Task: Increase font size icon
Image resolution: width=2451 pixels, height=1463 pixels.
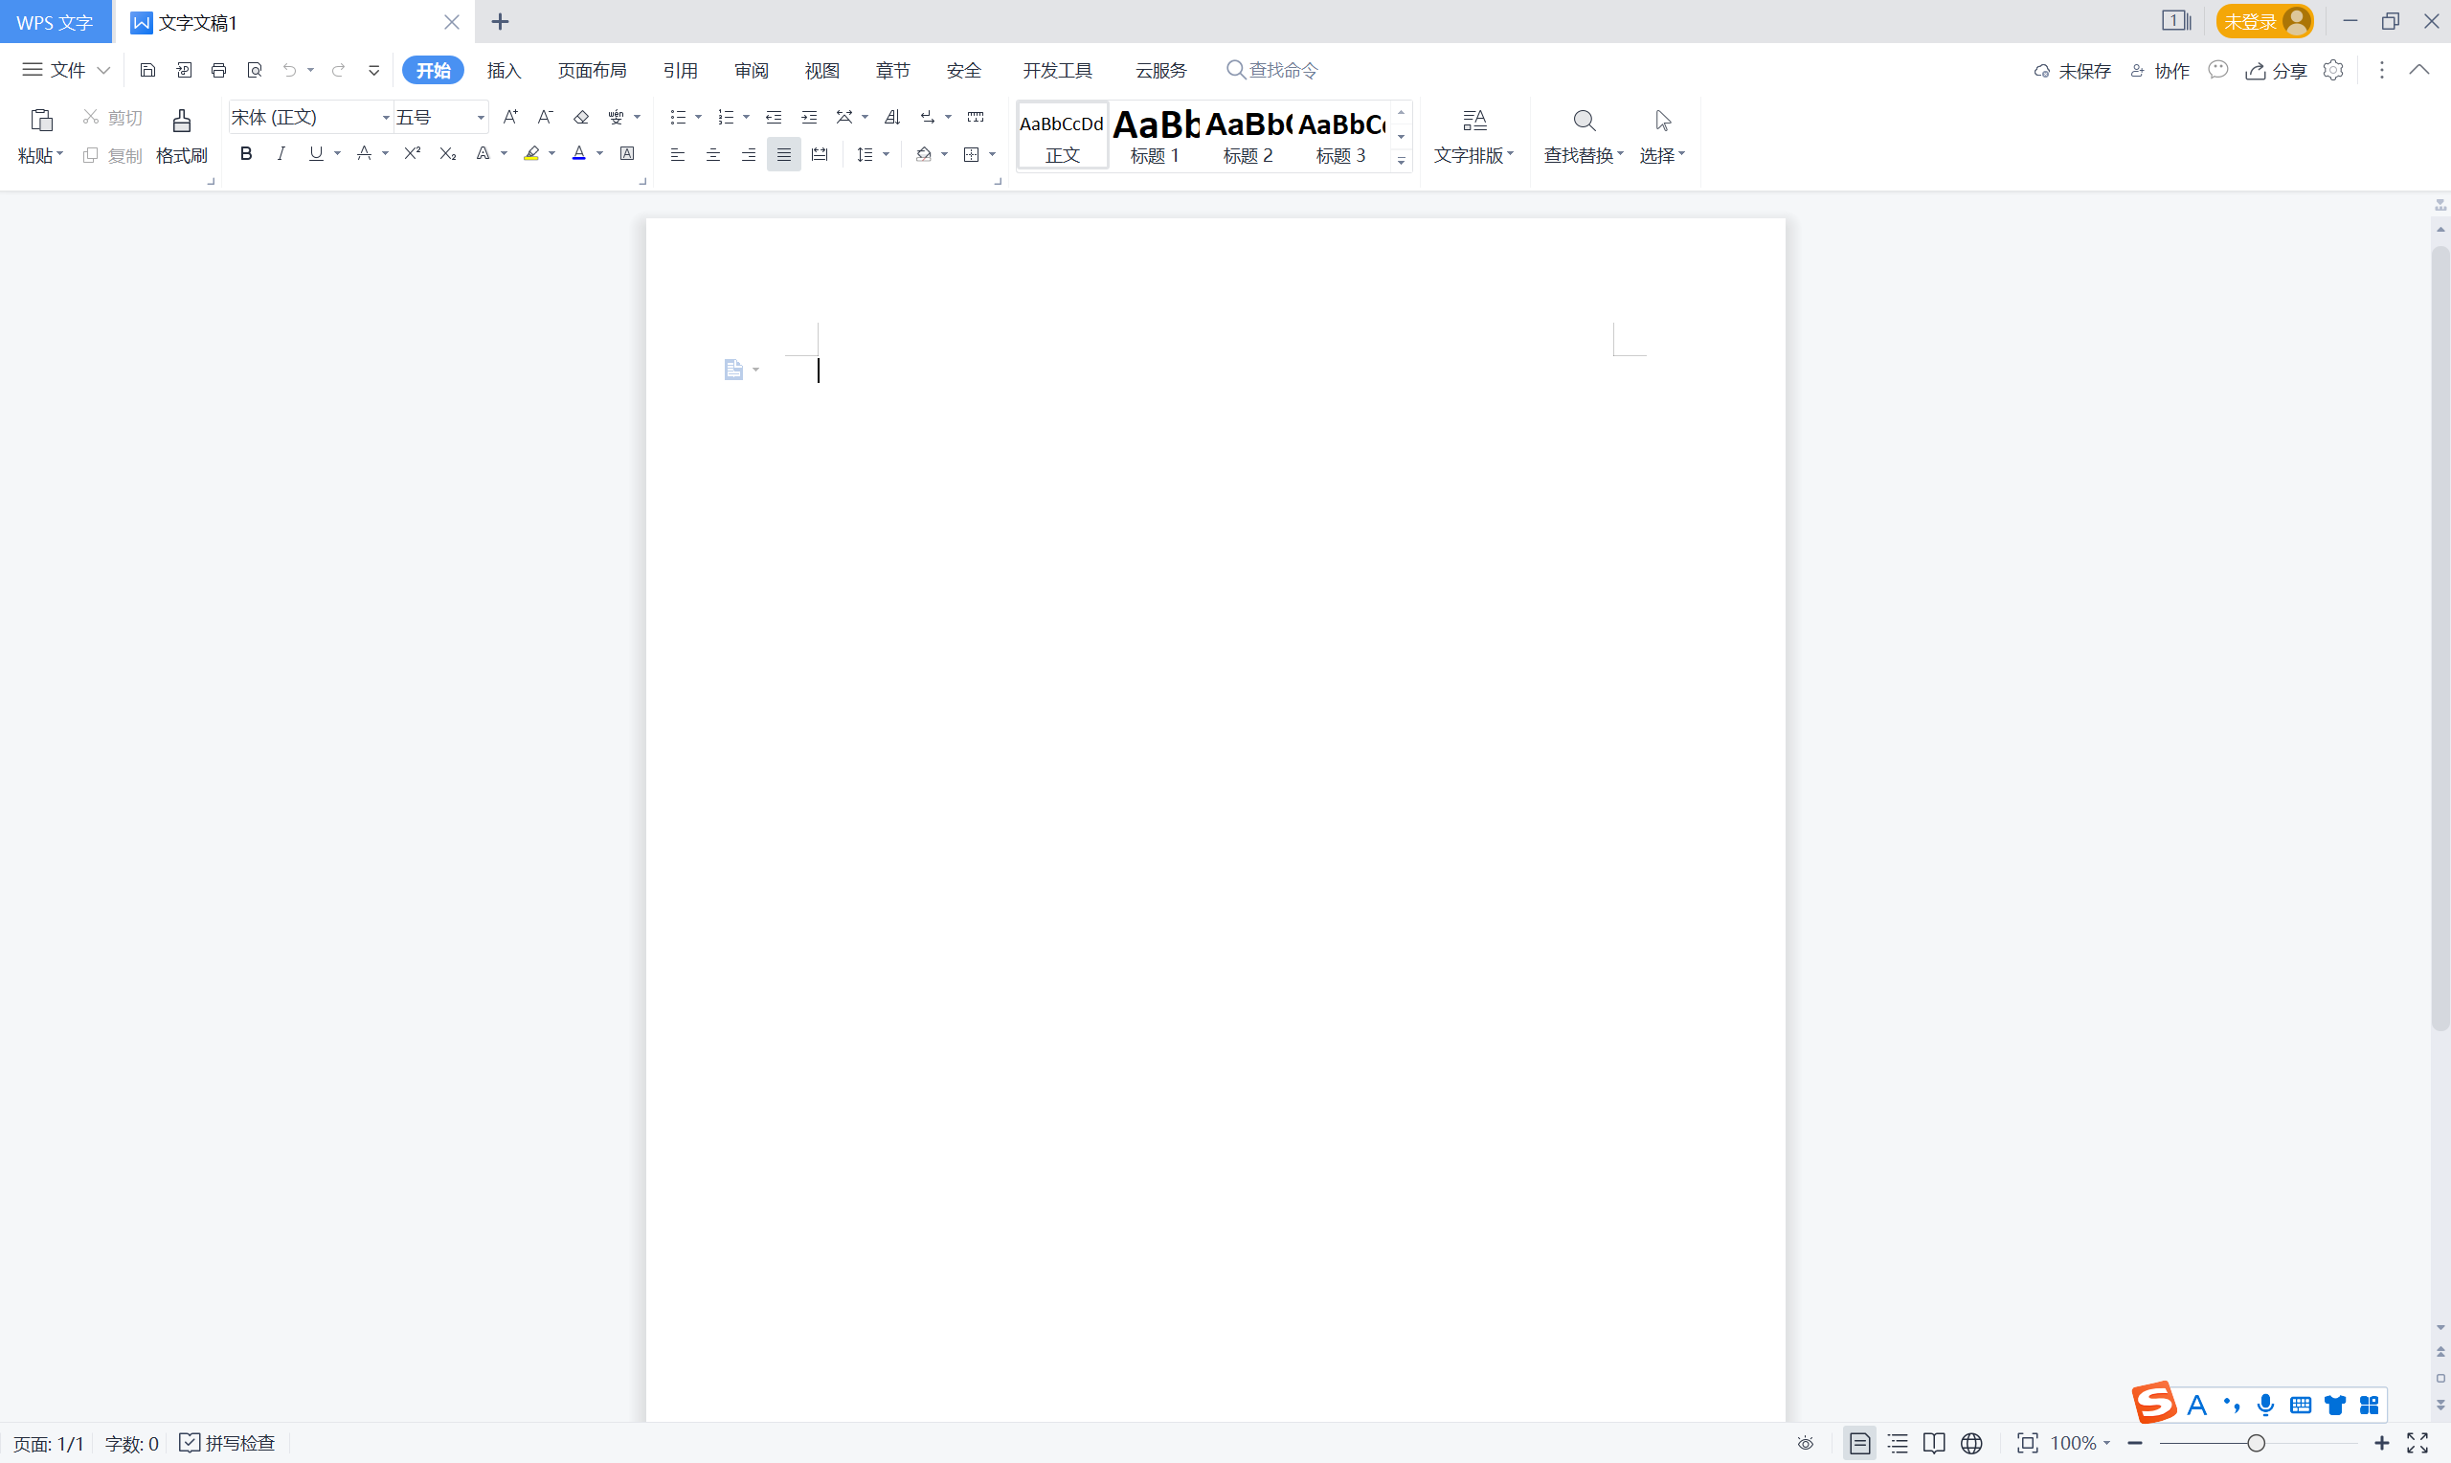Action: [509, 118]
